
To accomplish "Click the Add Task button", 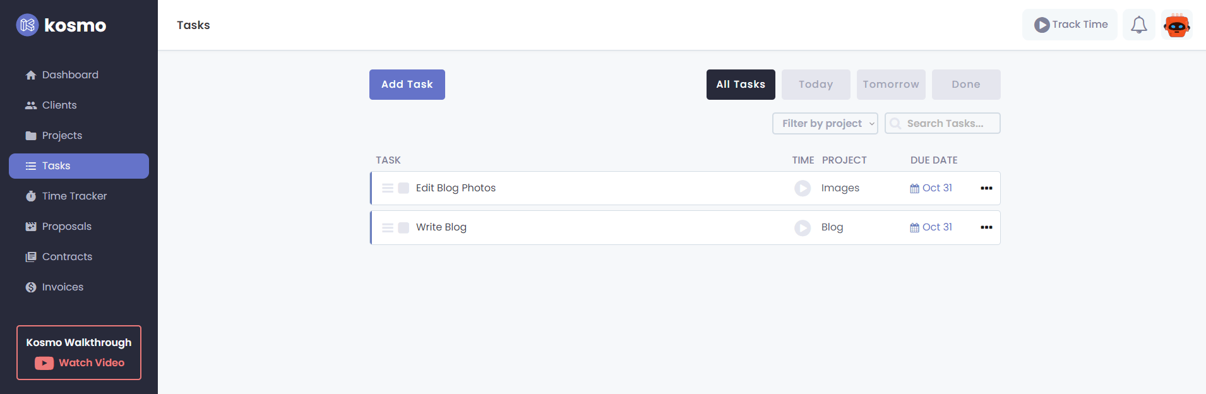I will pyautogui.click(x=407, y=85).
